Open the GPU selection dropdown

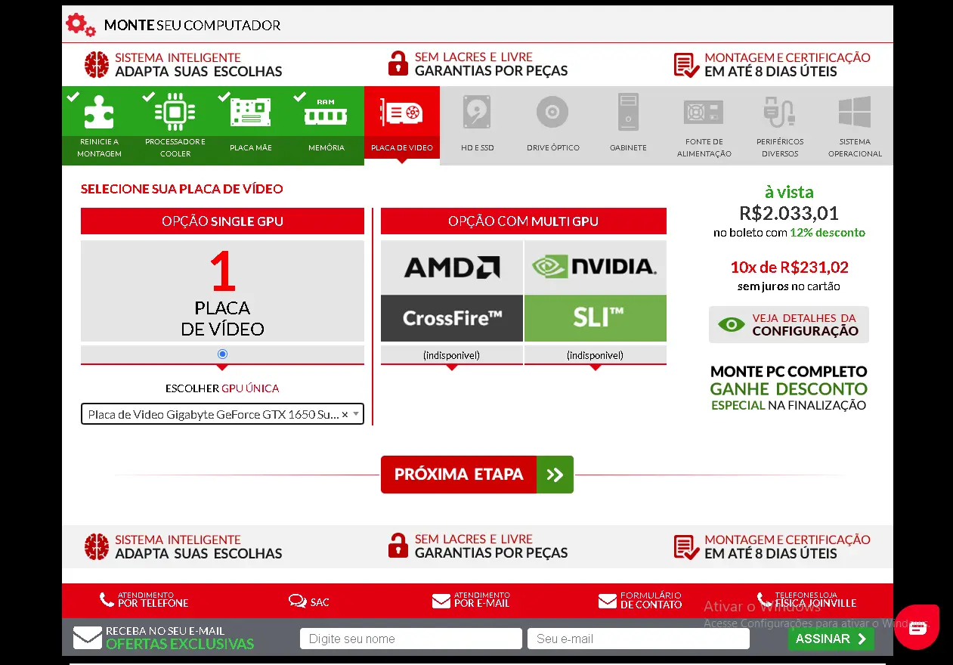coord(222,414)
